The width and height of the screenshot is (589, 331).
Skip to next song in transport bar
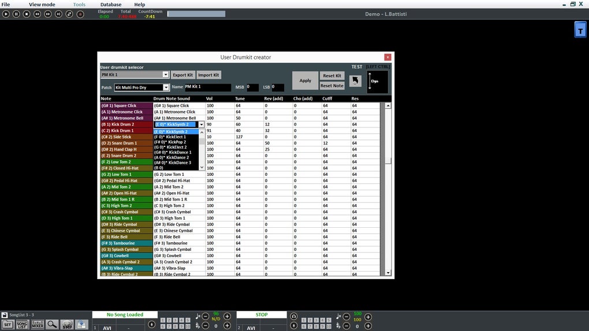coord(58,14)
